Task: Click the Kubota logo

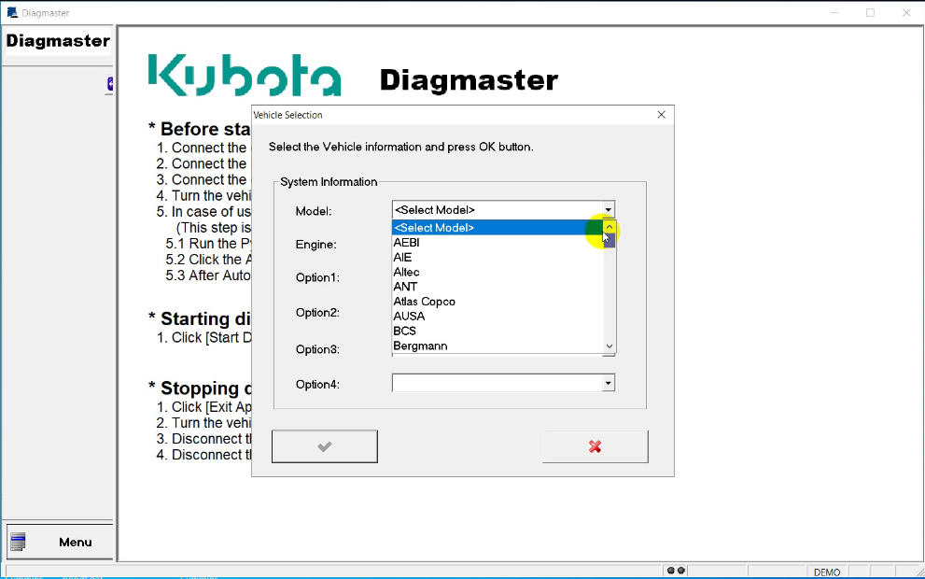Action: (245, 76)
